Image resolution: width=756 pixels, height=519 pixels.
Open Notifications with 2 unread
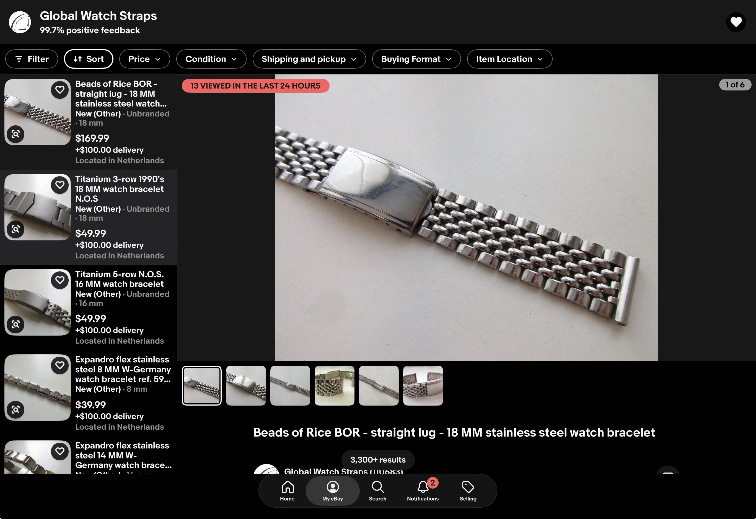click(x=423, y=491)
